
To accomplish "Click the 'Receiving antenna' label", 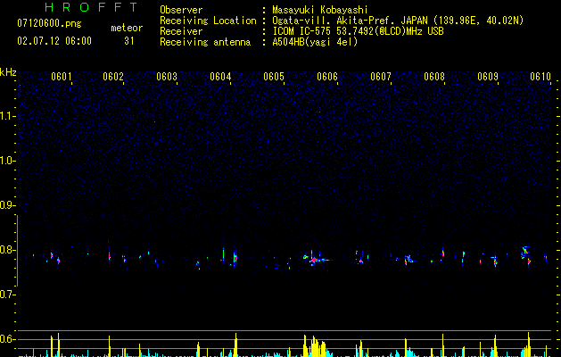I will pos(205,42).
